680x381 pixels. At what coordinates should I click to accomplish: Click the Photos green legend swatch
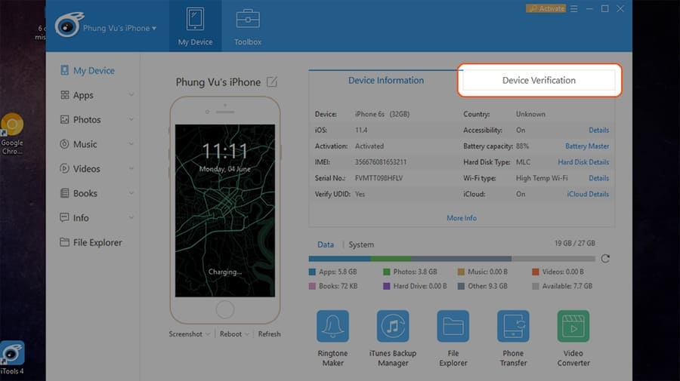coord(386,272)
